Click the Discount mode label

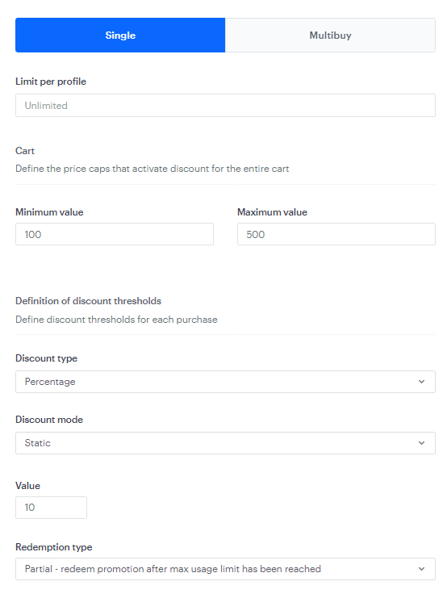(x=49, y=420)
